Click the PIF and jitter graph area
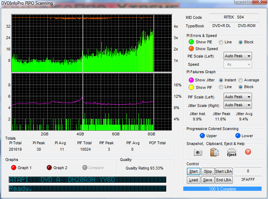This screenshot has width=268, height=199. pos(91,102)
